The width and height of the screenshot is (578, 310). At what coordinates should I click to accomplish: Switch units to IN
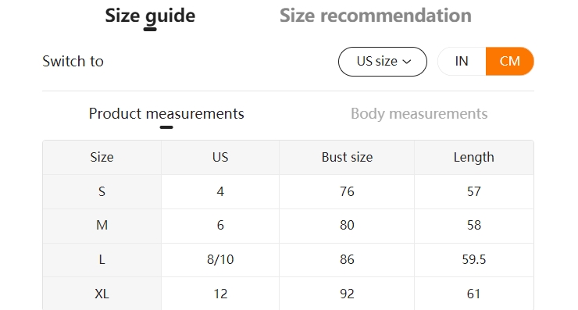click(x=462, y=61)
